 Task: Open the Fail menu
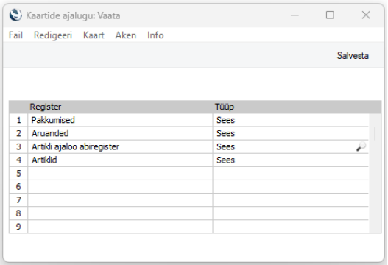pyautogui.click(x=15, y=35)
